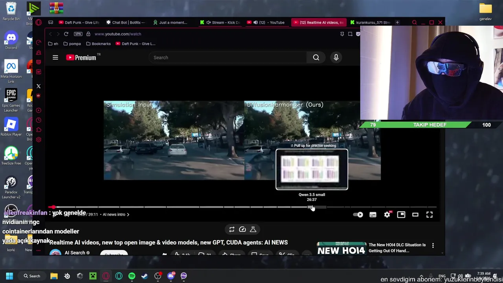The height and width of the screenshot is (283, 503).
Task: Switch player to miniplayer mode
Action: 401,215
